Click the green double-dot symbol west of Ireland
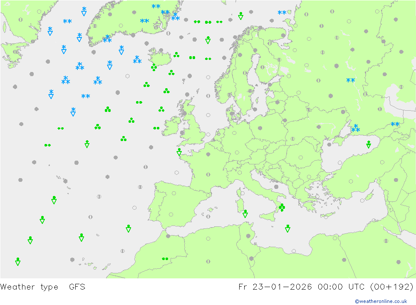Image resolution: width=416 pixels, height=305 pixels. tap(156, 128)
